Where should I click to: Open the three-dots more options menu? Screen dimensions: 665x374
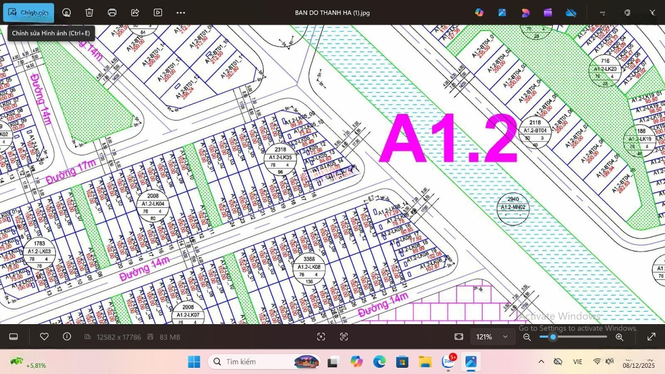point(180,12)
